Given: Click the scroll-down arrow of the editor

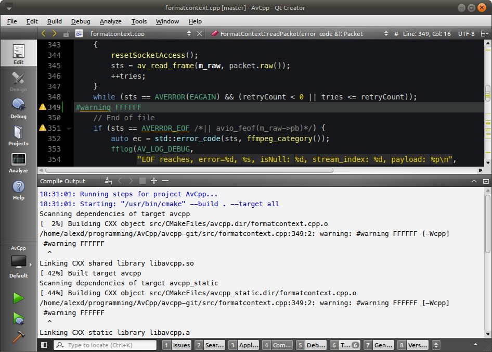Looking at the screenshot, I should click(x=488, y=163).
